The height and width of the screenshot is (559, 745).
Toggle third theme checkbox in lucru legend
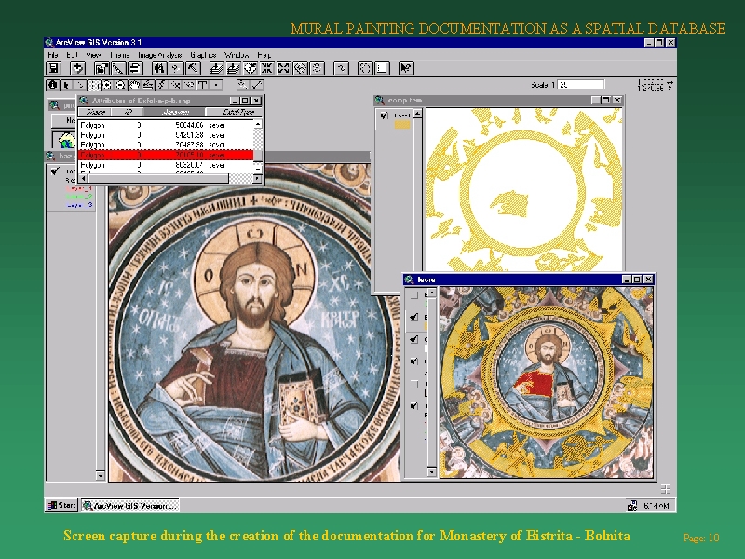tap(413, 339)
